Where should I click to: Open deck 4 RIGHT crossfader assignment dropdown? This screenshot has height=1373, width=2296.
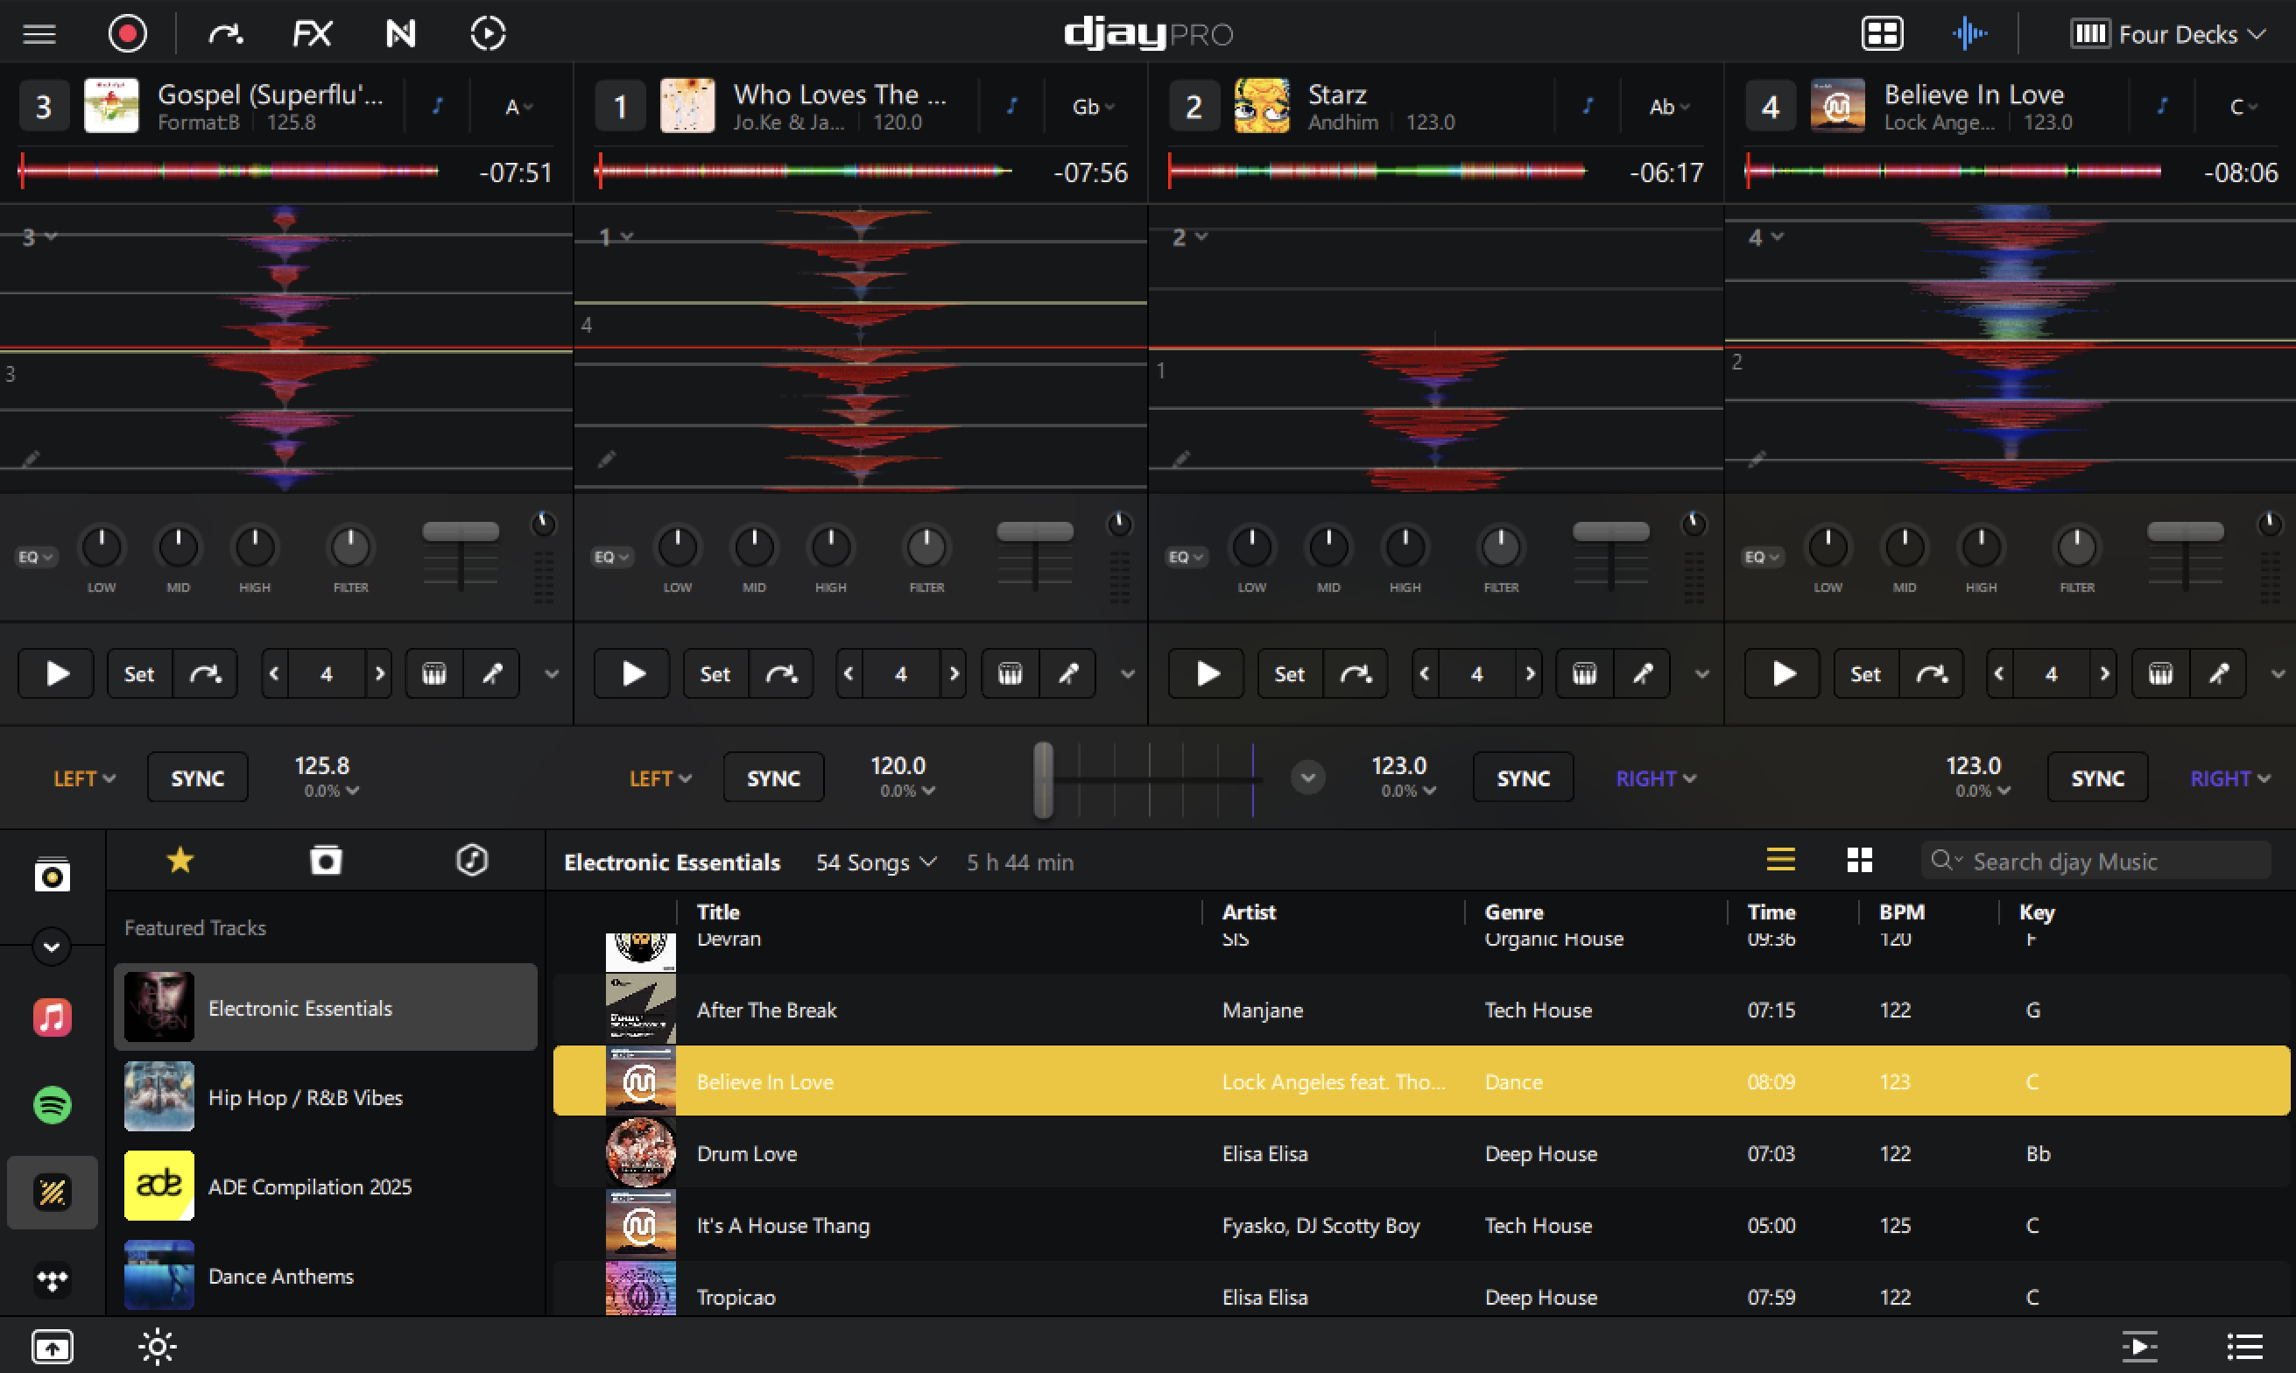coord(2230,778)
